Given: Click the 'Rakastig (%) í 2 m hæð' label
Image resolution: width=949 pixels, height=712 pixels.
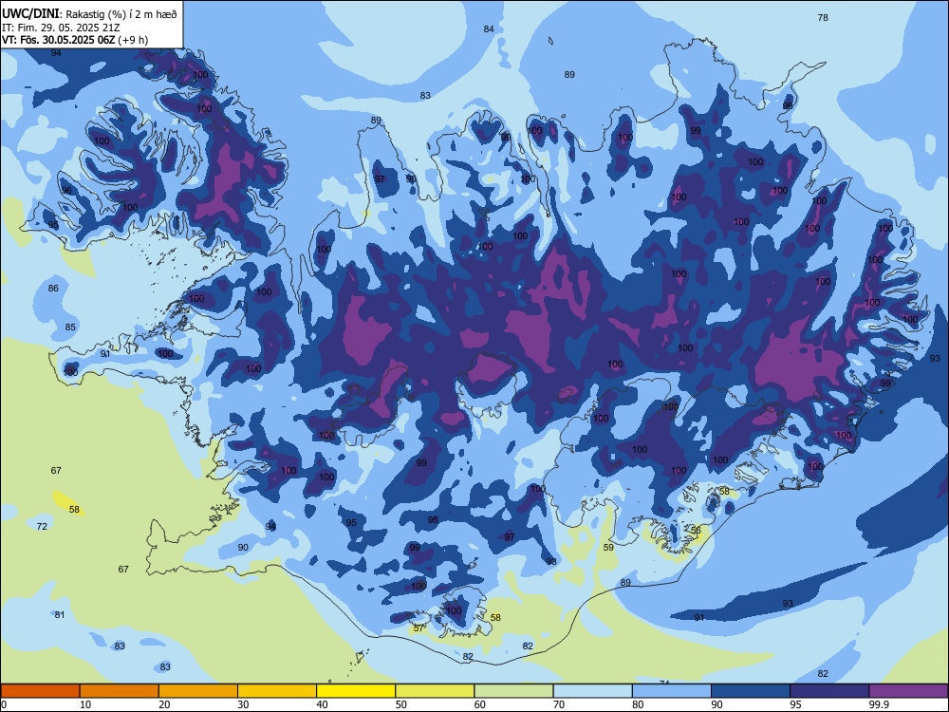Looking at the screenshot, I should tap(121, 14).
